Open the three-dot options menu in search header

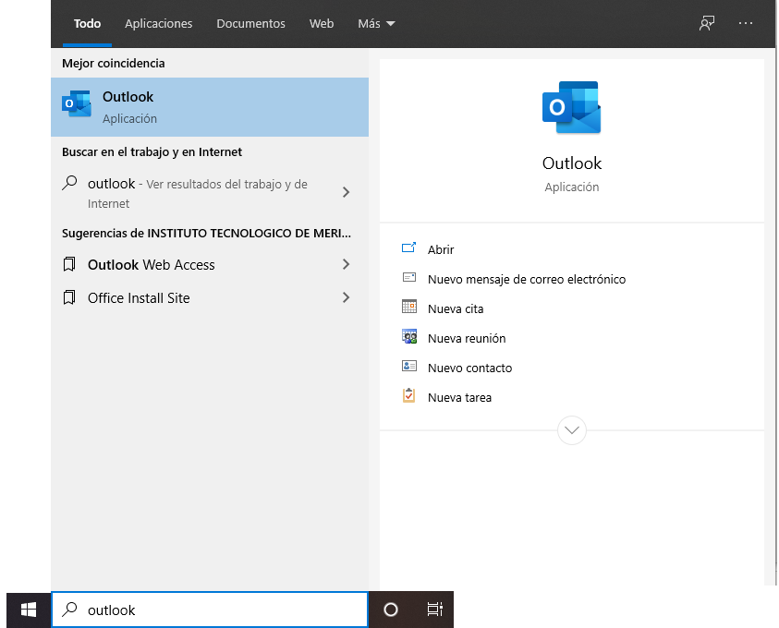[x=745, y=23]
